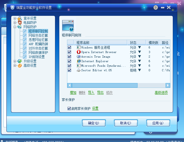
Task: Sort by the 状态 column header
Action: pos(136,43)
